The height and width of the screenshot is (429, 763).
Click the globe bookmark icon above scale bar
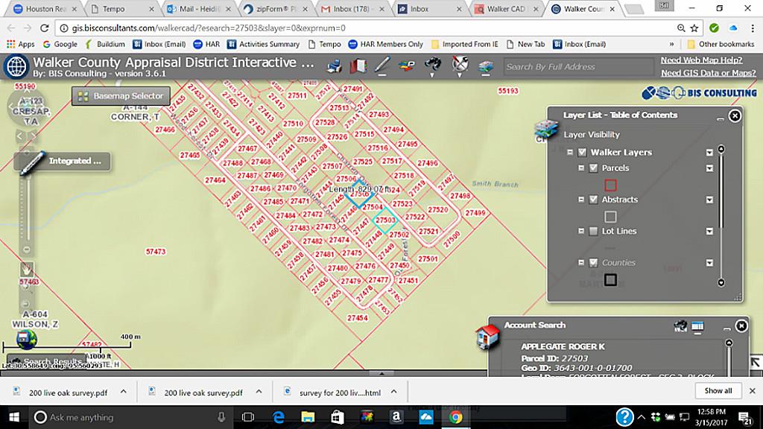pyautogui.click(x=27, y=339)
